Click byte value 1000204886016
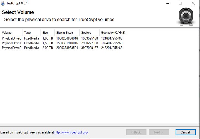Screen dimensions: 200x139 coord(67,38)
